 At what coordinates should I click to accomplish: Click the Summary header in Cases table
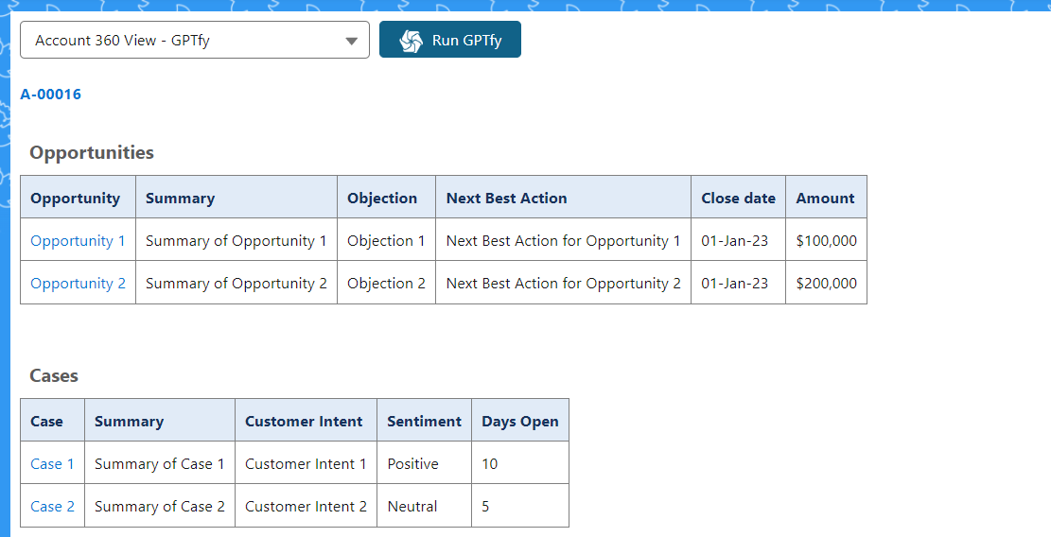click(x=129, y=422)
